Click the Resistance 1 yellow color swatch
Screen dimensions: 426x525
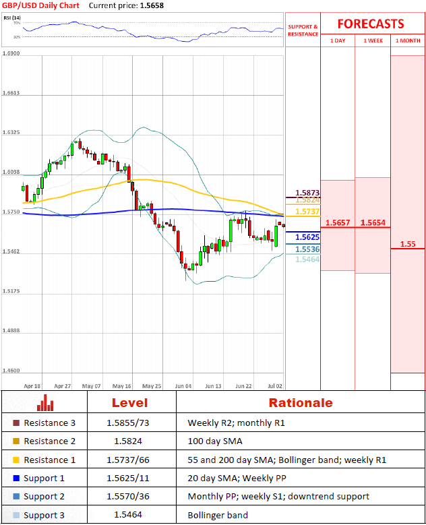coord(16,460)
